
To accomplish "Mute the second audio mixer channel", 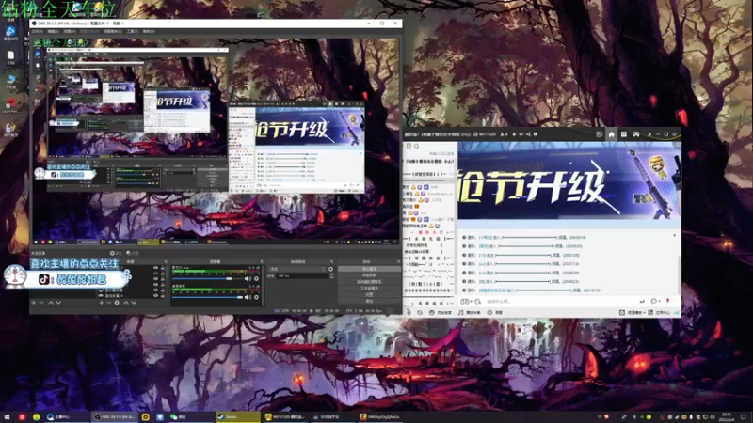I will click(248, 297).
